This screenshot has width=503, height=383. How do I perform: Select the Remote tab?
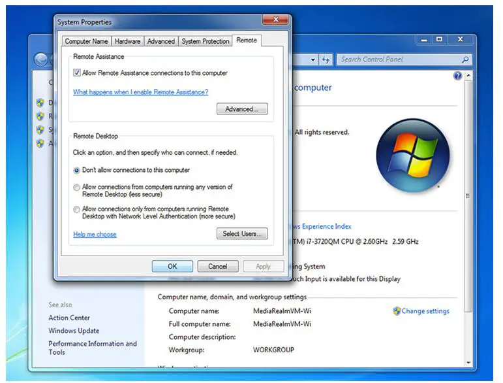pyautogui.click(x=247, y=40)
